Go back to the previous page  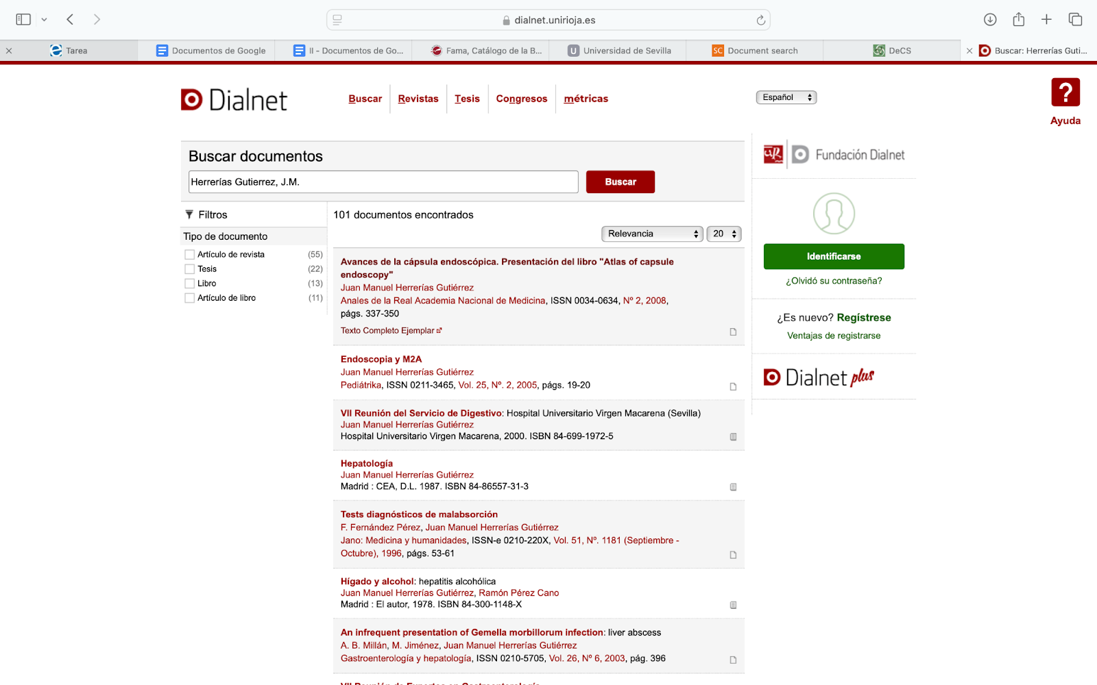point(70,20)
